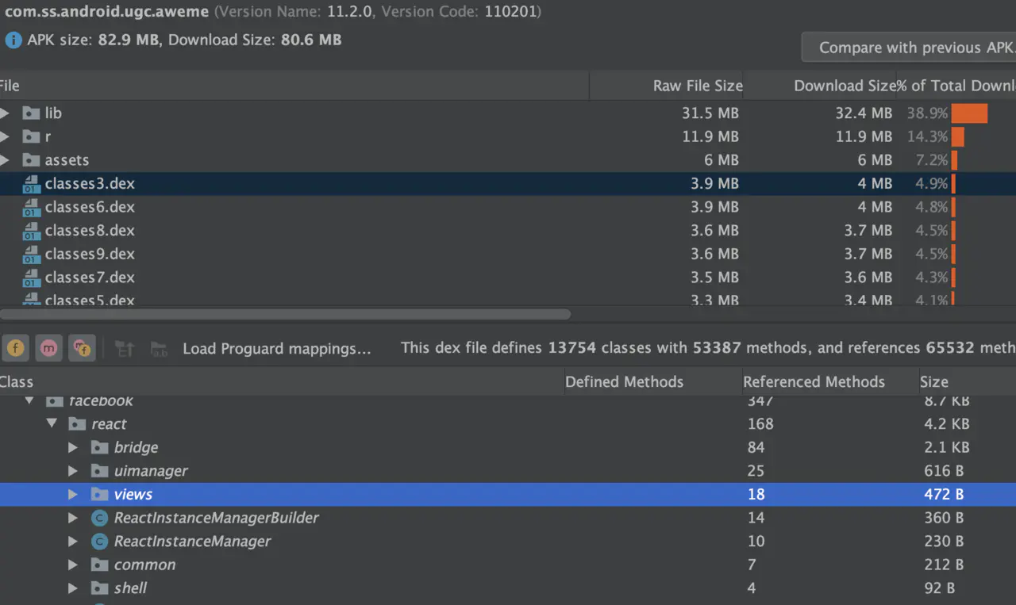Click the horizontal scrollbar of file list
The image size is (1016, 605).
point(286,314)
